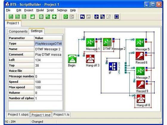The image size is (167, 125).
Task: Click the green save diskette icon
Action: pyautogui.click(x=41, y=17)
